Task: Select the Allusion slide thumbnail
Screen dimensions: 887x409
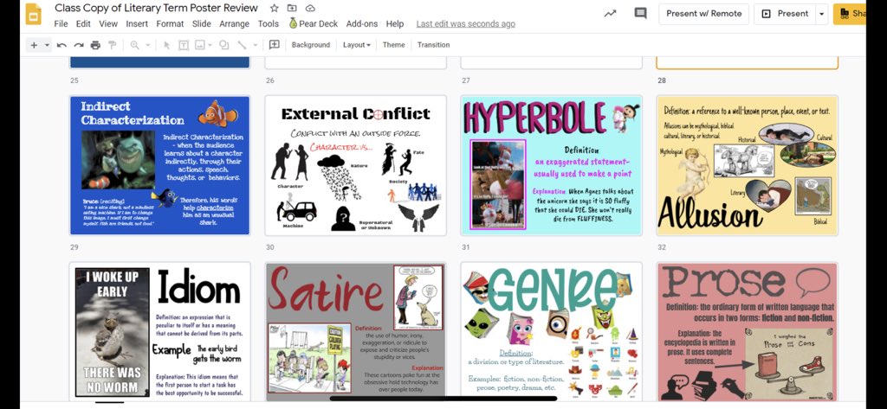Action: coord(747,165)
